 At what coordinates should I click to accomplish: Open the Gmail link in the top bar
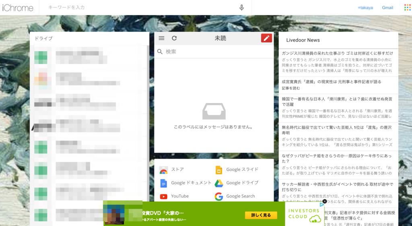pyautogui.click(x=387, y=8)
